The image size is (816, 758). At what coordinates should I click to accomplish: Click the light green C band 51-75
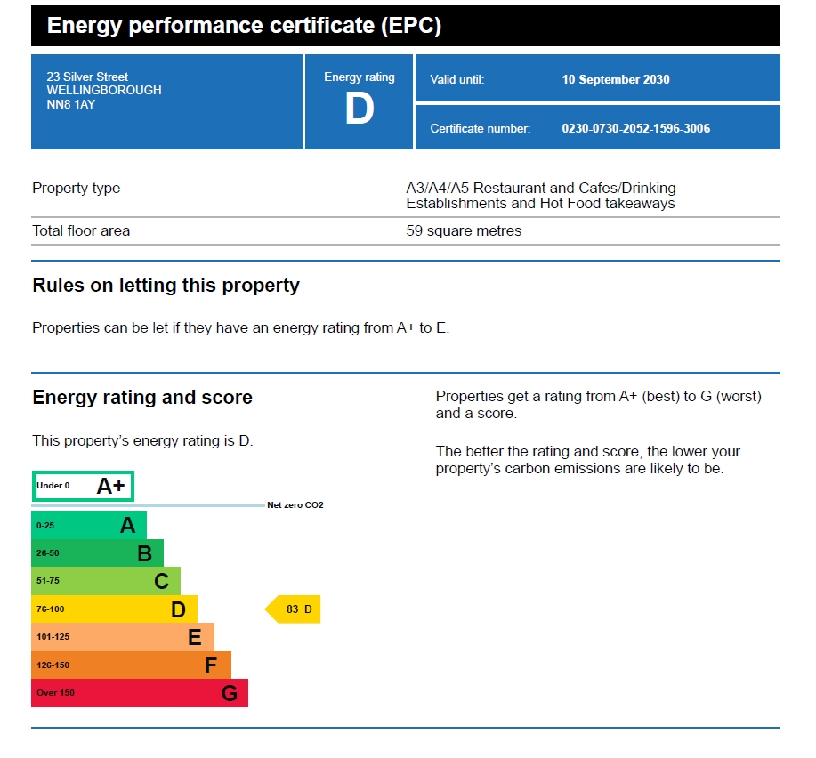pos(106,581)
